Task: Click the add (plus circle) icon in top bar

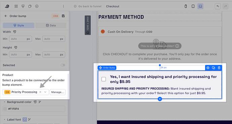Action: coord(37,6)
